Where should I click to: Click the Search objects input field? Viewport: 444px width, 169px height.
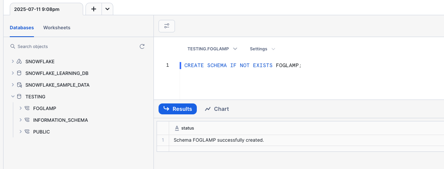[x=74, y=46]
